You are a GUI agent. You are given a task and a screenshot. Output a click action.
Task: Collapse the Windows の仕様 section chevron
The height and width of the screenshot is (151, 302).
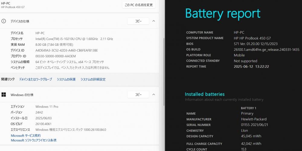[153, 94]
